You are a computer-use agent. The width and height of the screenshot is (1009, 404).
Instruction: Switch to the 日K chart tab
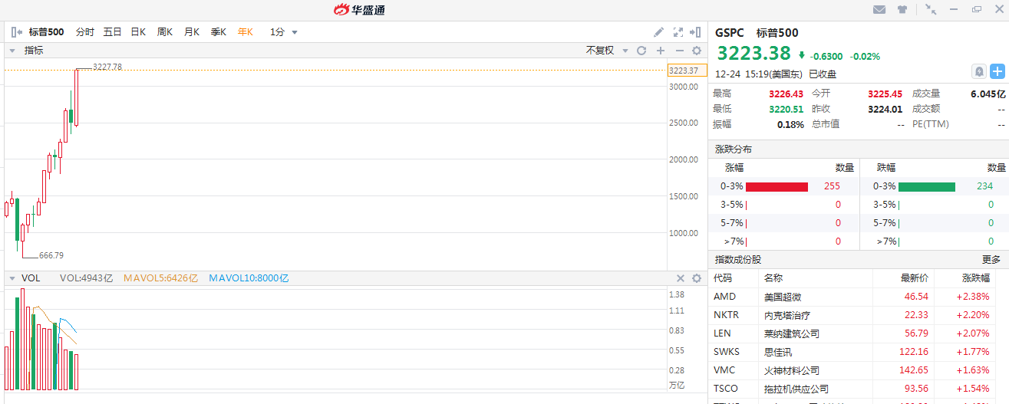(138, 32)
